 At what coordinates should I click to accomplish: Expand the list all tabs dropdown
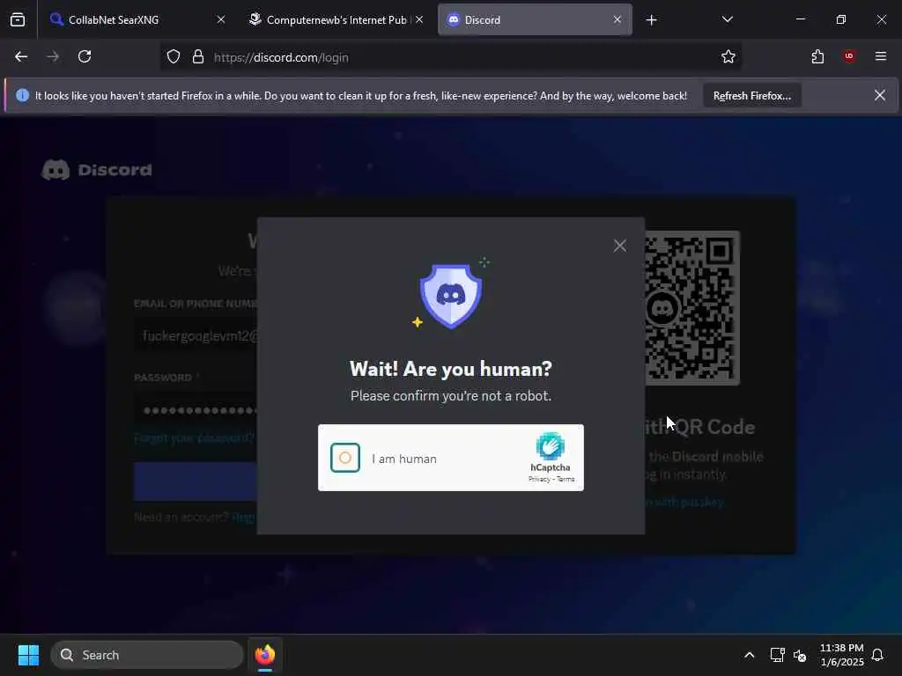[x=727, y=19]
